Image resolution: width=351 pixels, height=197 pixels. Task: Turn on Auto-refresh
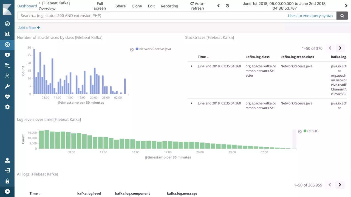click(197, 6)
